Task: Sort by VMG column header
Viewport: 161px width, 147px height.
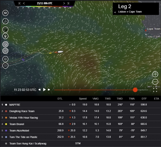Action: point(95,99)
